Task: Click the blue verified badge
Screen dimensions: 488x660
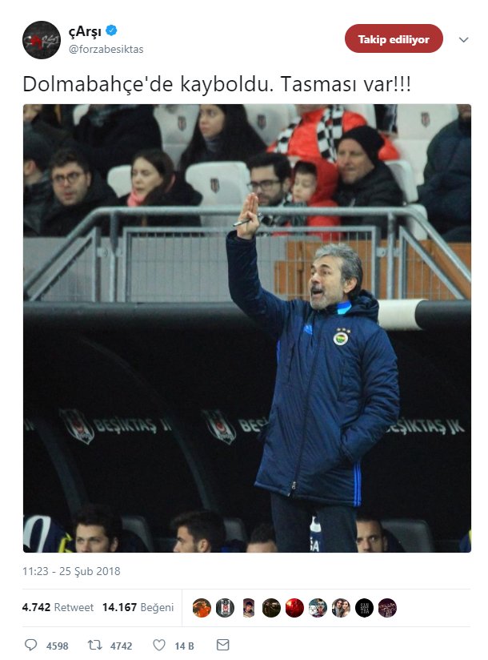Action: coord(111,30)
